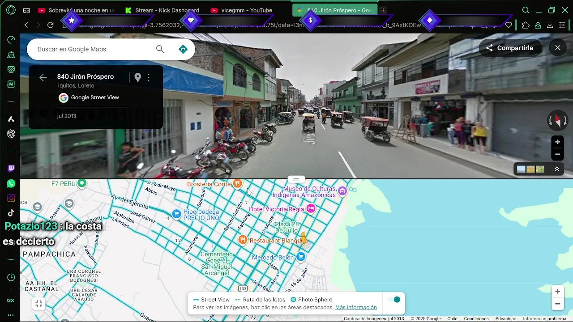Close the Street View panel
The height and width of the screenshot is (322, 573).
557,47
